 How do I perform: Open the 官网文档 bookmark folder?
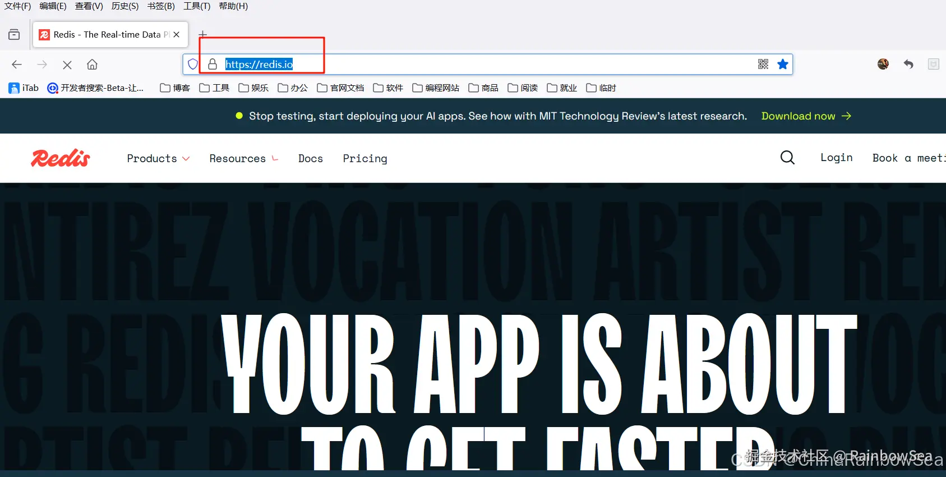pos(340,88)
